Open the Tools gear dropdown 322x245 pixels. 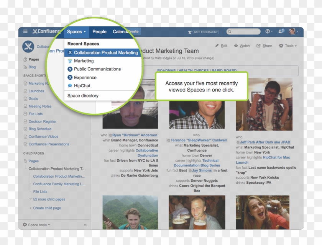coord(288,46)
